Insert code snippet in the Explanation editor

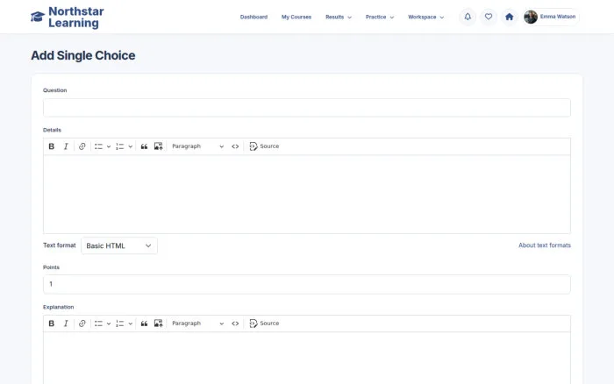235,324
